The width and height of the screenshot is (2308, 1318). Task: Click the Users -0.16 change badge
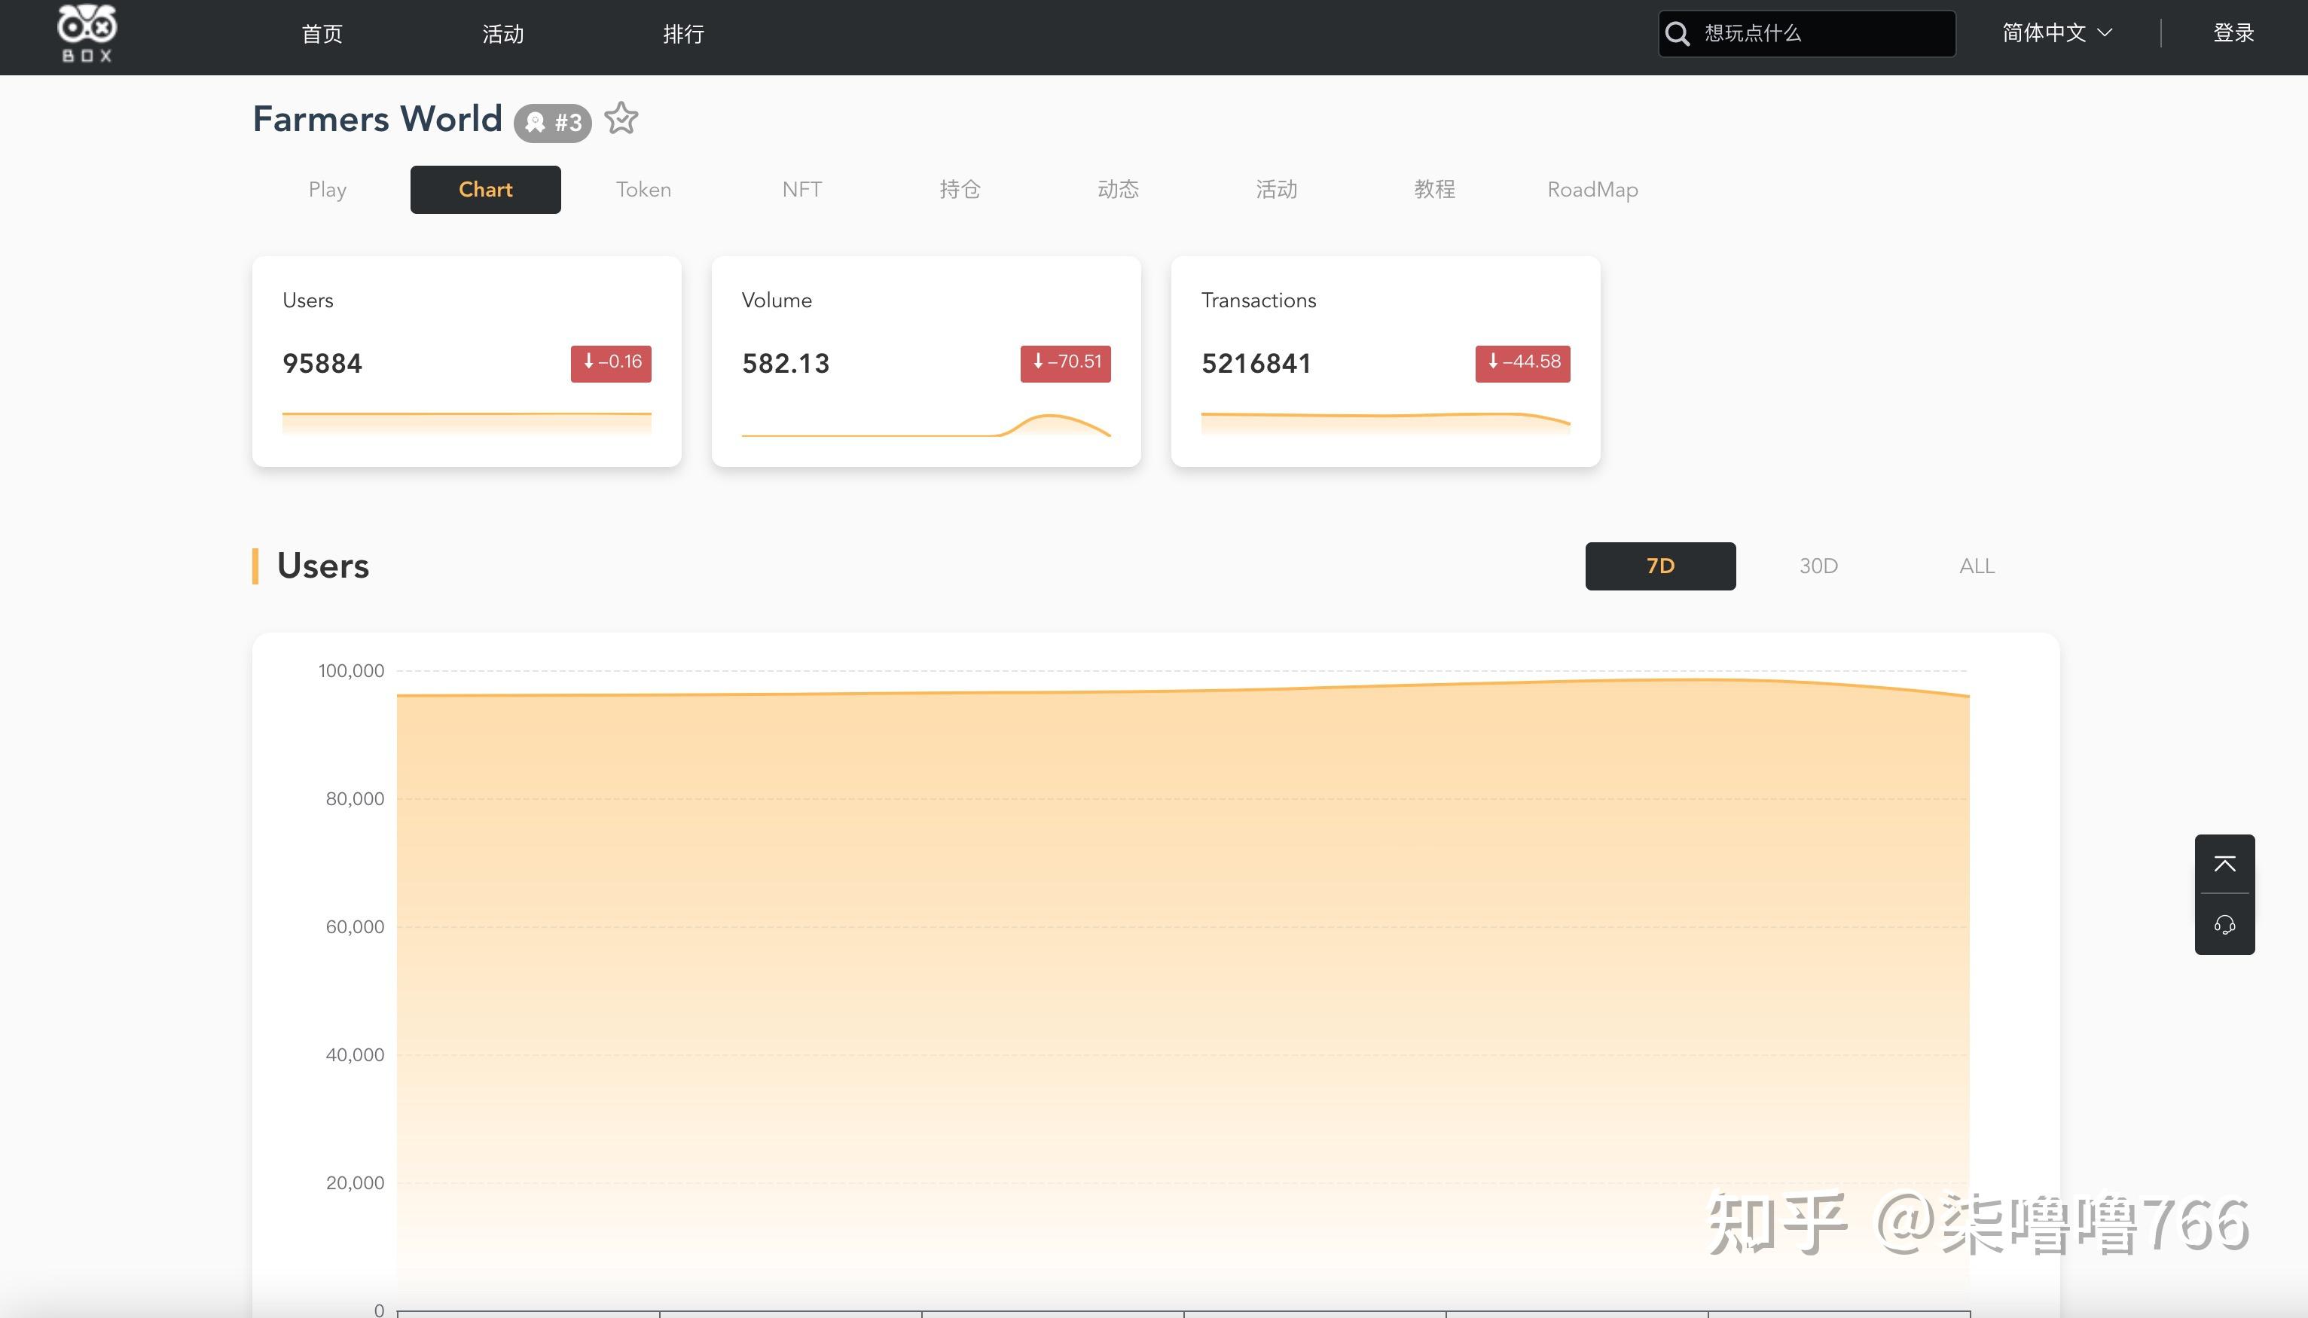[x=611, y=363]
